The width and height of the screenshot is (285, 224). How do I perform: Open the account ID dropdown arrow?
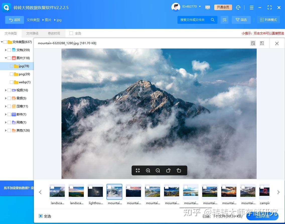click(x=200, y=7)
